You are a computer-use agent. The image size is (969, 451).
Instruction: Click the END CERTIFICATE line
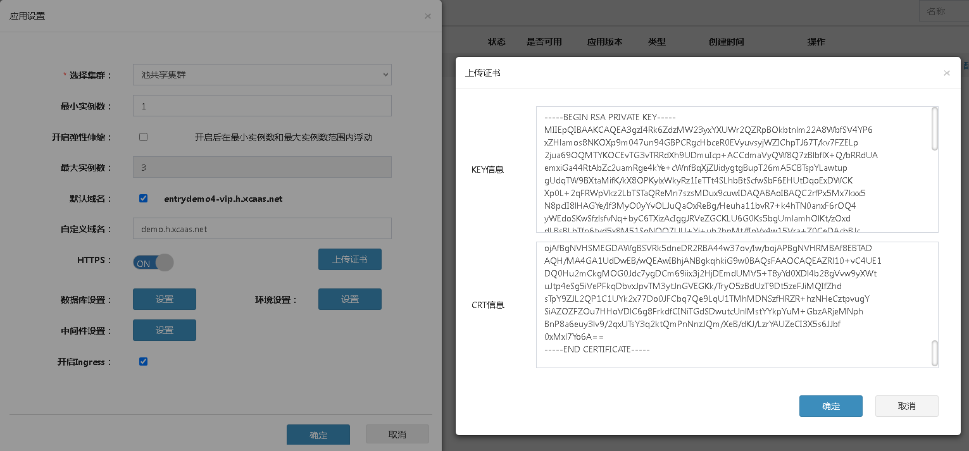(597, 349)
